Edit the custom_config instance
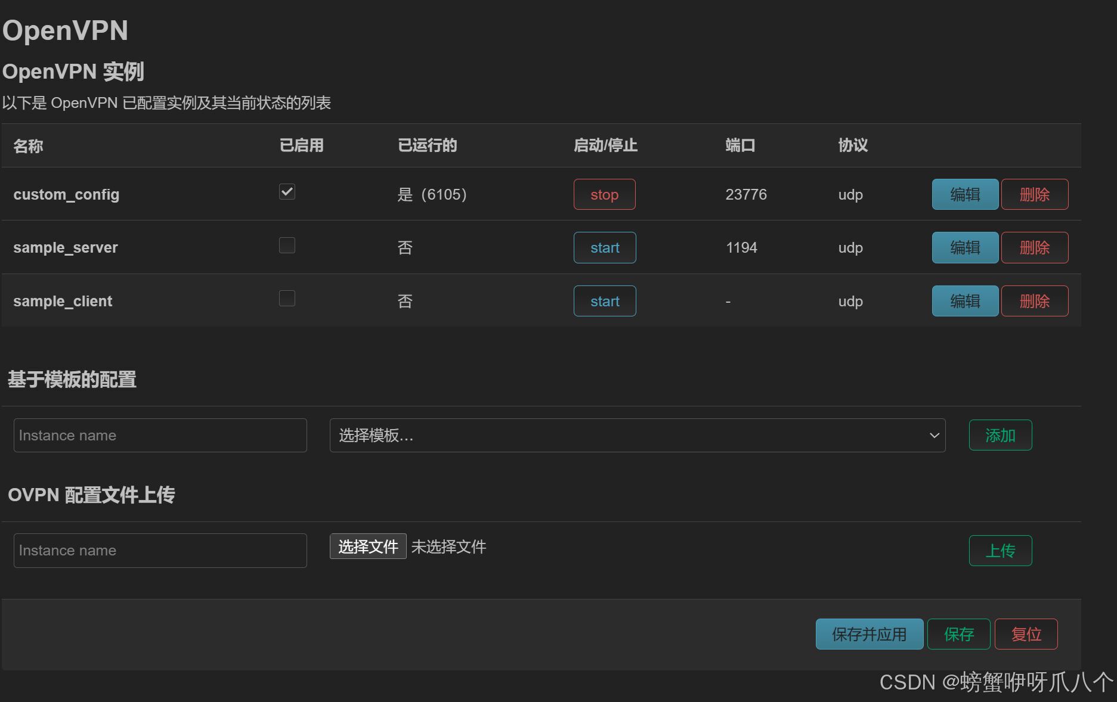 point(965,194)
